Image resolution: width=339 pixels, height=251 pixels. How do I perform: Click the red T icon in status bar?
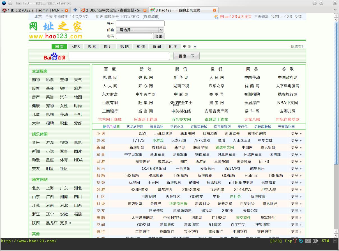tap(295, 241)
